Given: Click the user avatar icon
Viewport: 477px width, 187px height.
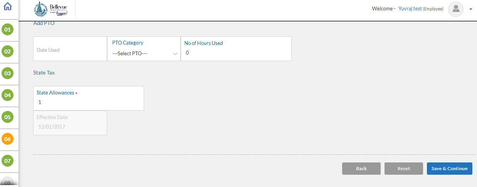Looking at the screenshot, I should (x=456, y=9).
